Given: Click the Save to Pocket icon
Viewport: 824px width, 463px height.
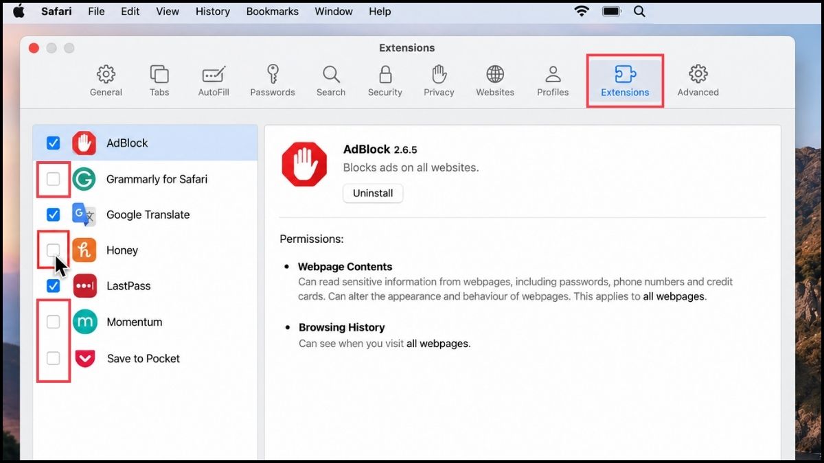Looking at the screenshot, I should pyautogui.click(x=84, y=358).
